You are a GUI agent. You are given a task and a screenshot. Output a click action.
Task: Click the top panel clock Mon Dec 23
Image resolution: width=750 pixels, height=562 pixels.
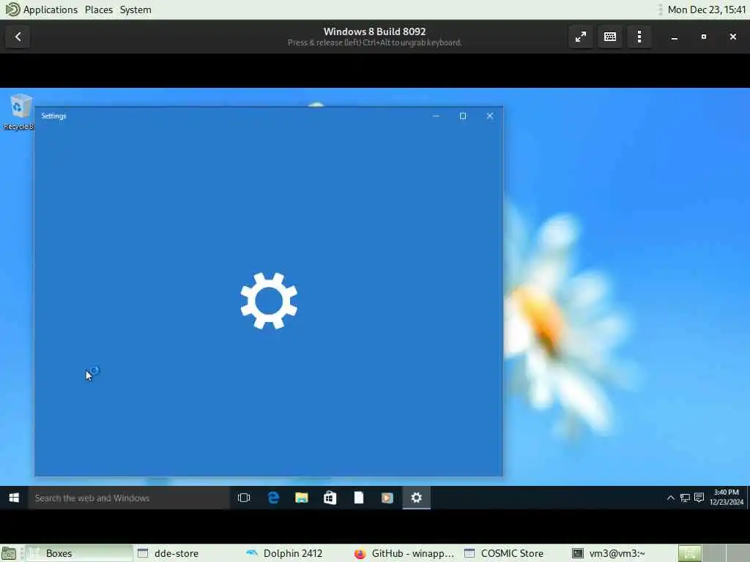(707, 10)
